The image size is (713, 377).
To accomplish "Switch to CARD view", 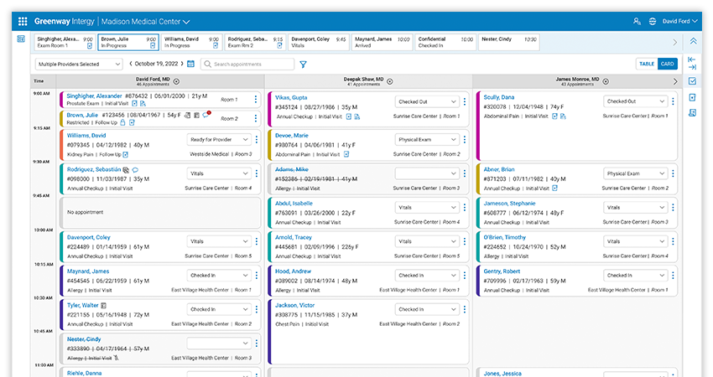I will pos(668,64).
